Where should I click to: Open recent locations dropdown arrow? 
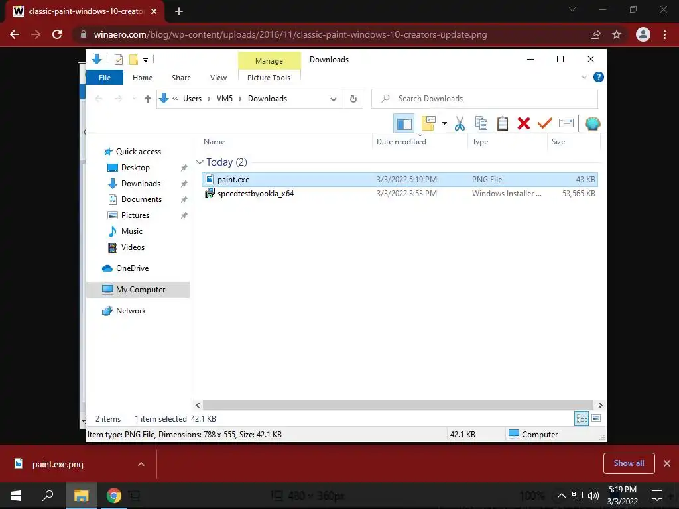coord(134,99)
